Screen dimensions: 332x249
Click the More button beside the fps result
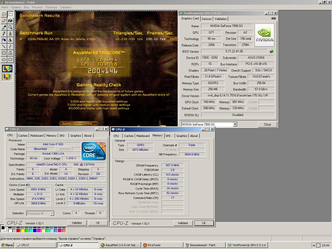click(173, 39)
